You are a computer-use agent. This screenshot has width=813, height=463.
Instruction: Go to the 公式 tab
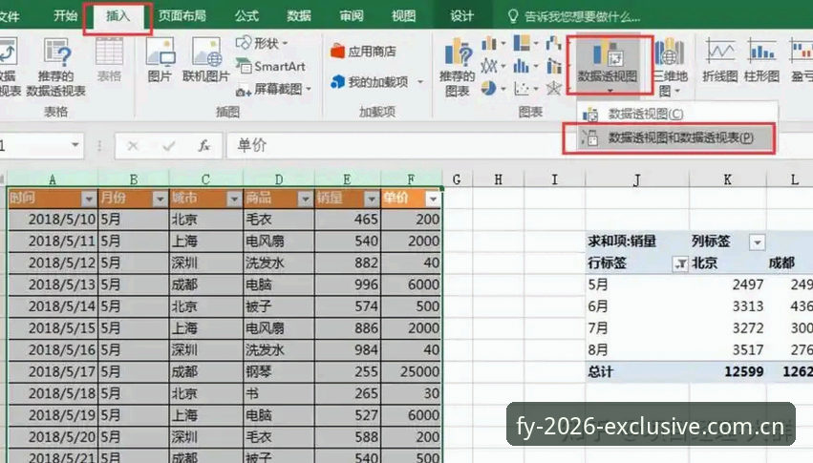(x=246, y=16)
